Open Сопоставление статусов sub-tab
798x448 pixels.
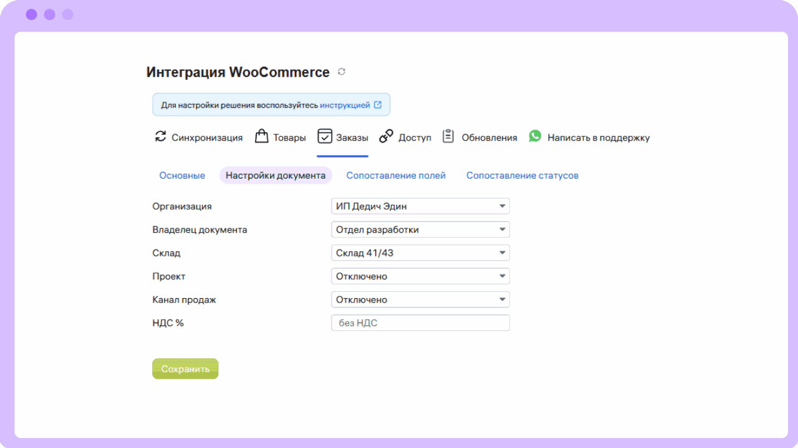point(522,175)
